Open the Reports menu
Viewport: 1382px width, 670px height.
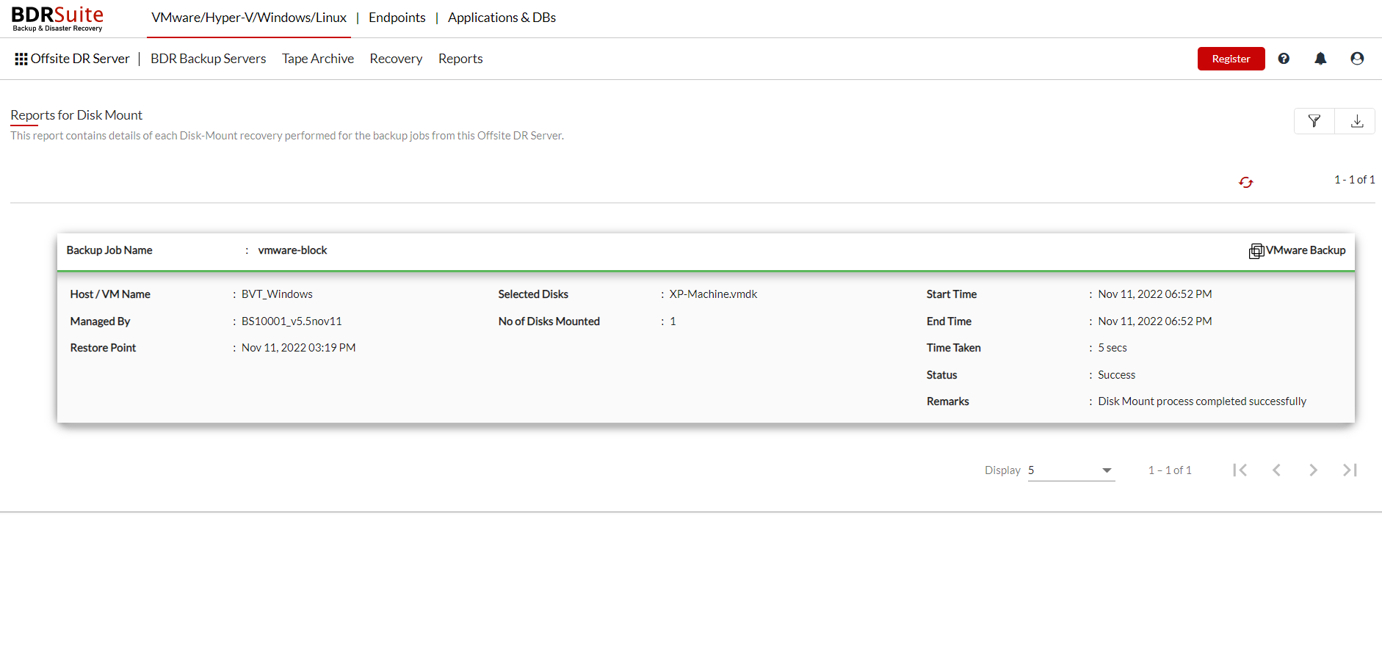pos(460,59)
